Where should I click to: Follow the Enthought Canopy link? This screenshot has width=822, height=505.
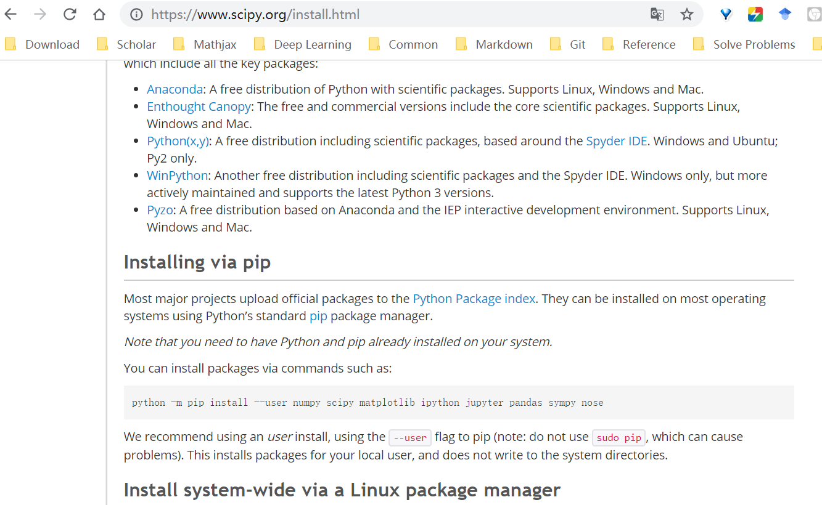[x=199, y=107]
